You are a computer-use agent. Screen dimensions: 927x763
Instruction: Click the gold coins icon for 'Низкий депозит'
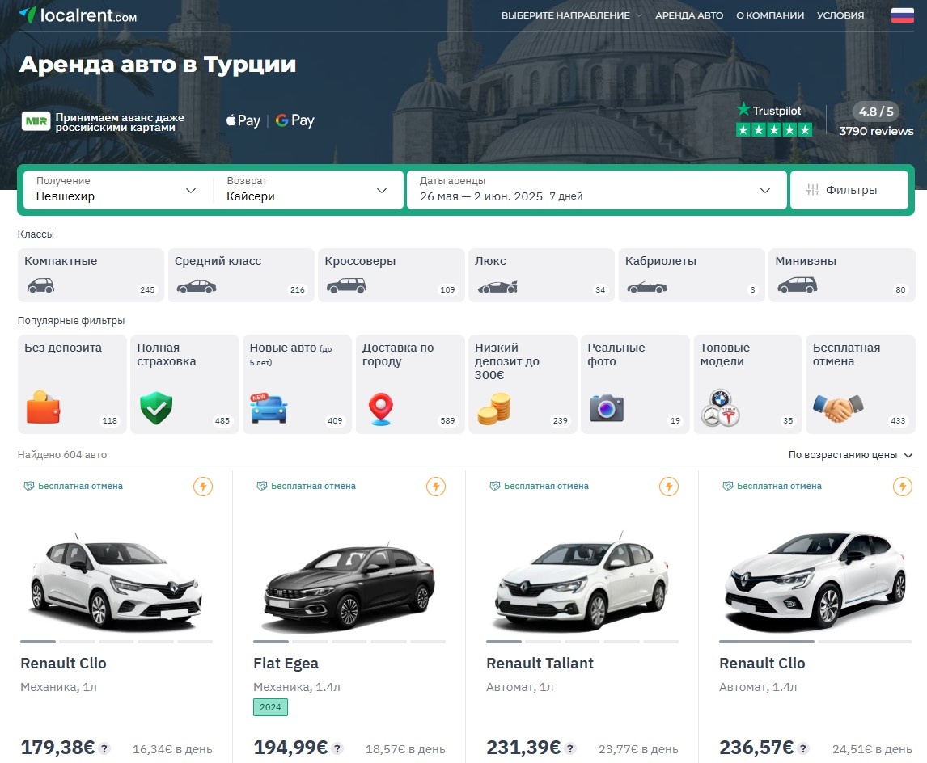point(493,406)
